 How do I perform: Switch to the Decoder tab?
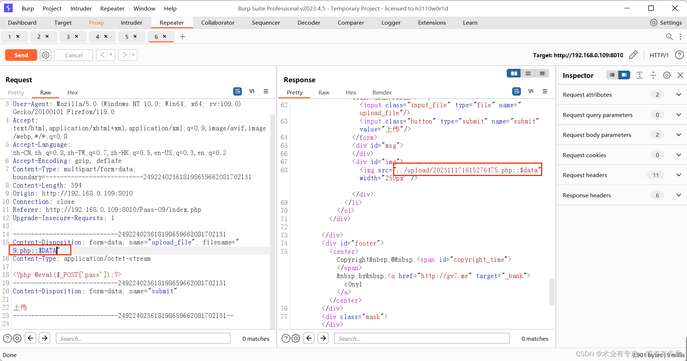309,22
